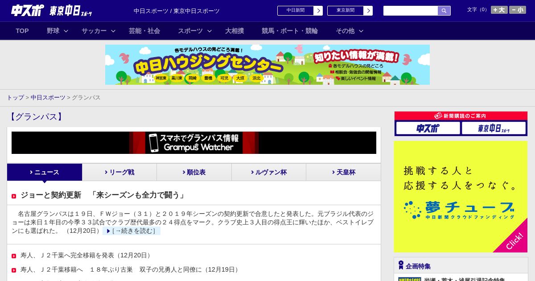Click the search magnifier button
Image resolution: width=535 pixels, height=281 pixels.
click(444, 11)
